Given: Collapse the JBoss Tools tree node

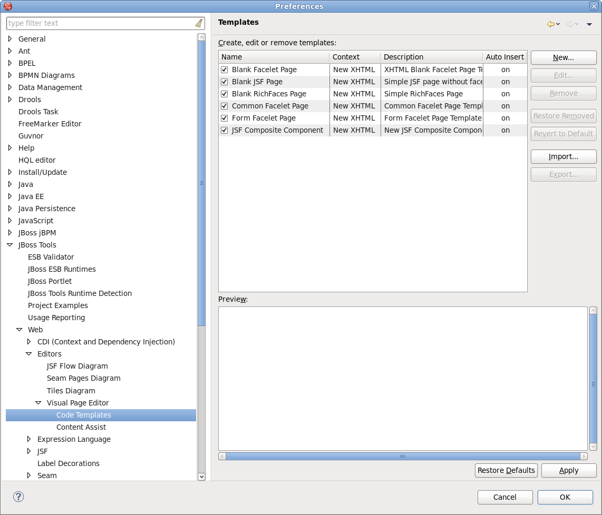Looking at the screenshot, I should click(9, 244).
